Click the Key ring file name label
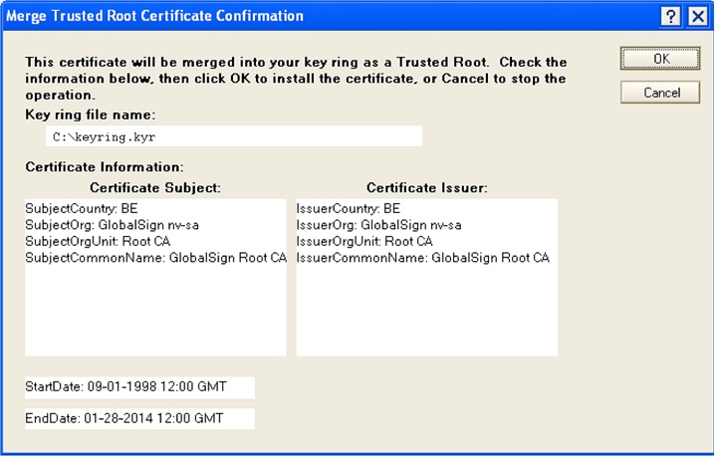 pos(90,115)
